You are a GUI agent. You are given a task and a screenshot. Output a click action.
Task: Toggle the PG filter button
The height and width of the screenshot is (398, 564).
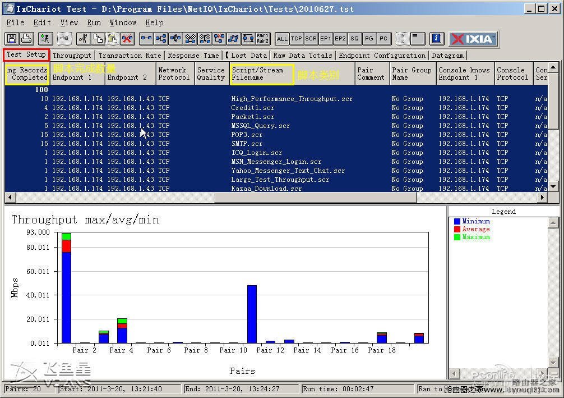tap(369, 39)
